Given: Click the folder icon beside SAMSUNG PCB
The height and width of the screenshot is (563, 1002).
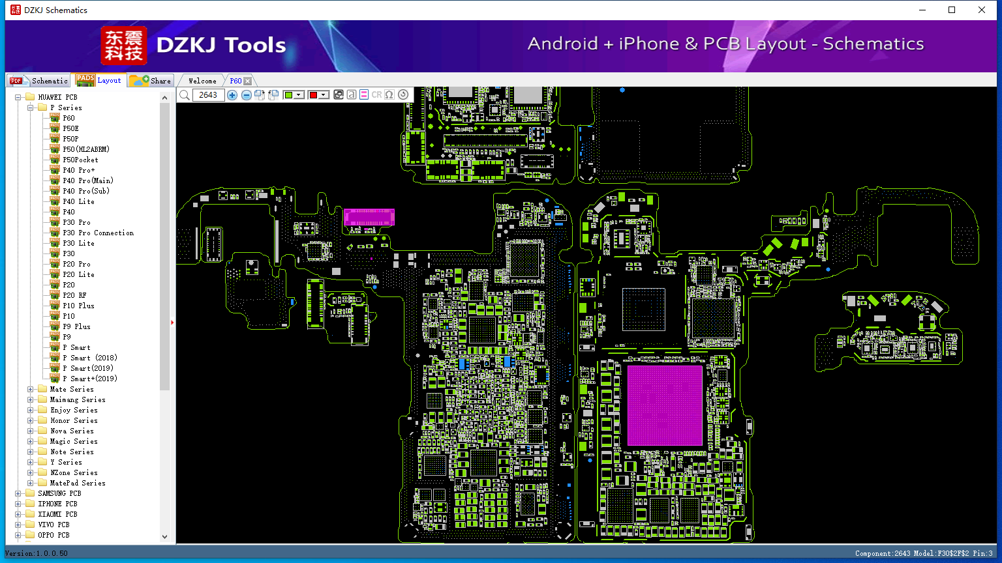Looking at the screenshot, I should pyautogui.click(x=30, y=493).
